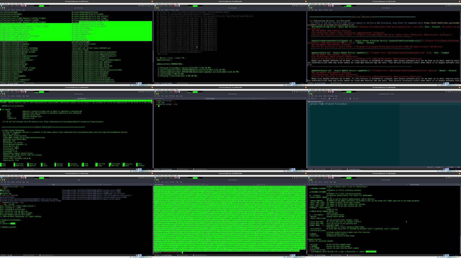Click Undo in the Pluma toolbar
This screenshot has width=461, height=258.
[335, 99]
